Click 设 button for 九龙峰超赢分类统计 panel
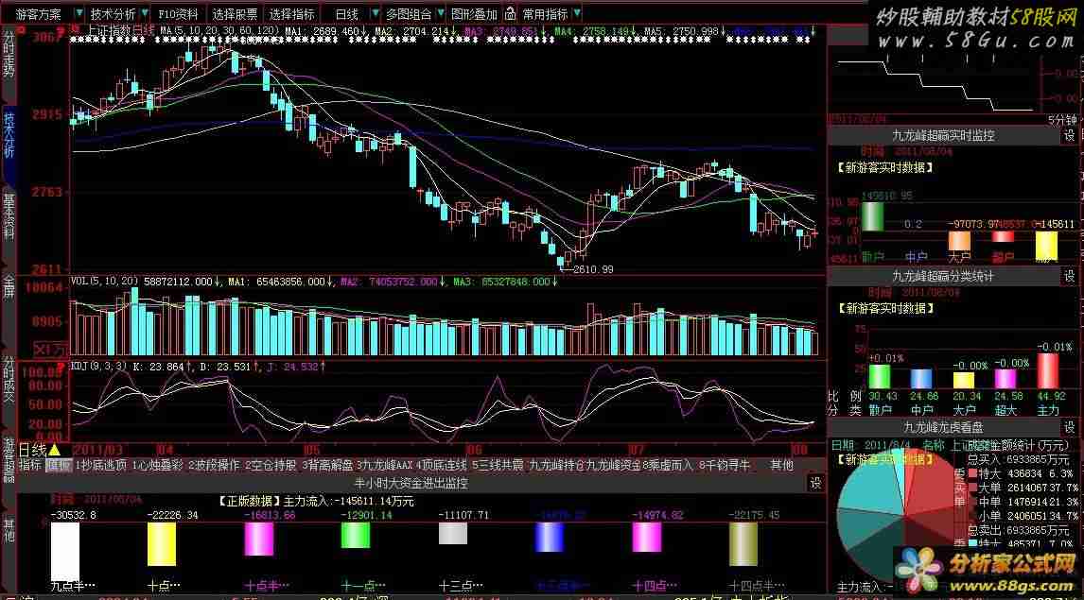 click(1070, 276)
